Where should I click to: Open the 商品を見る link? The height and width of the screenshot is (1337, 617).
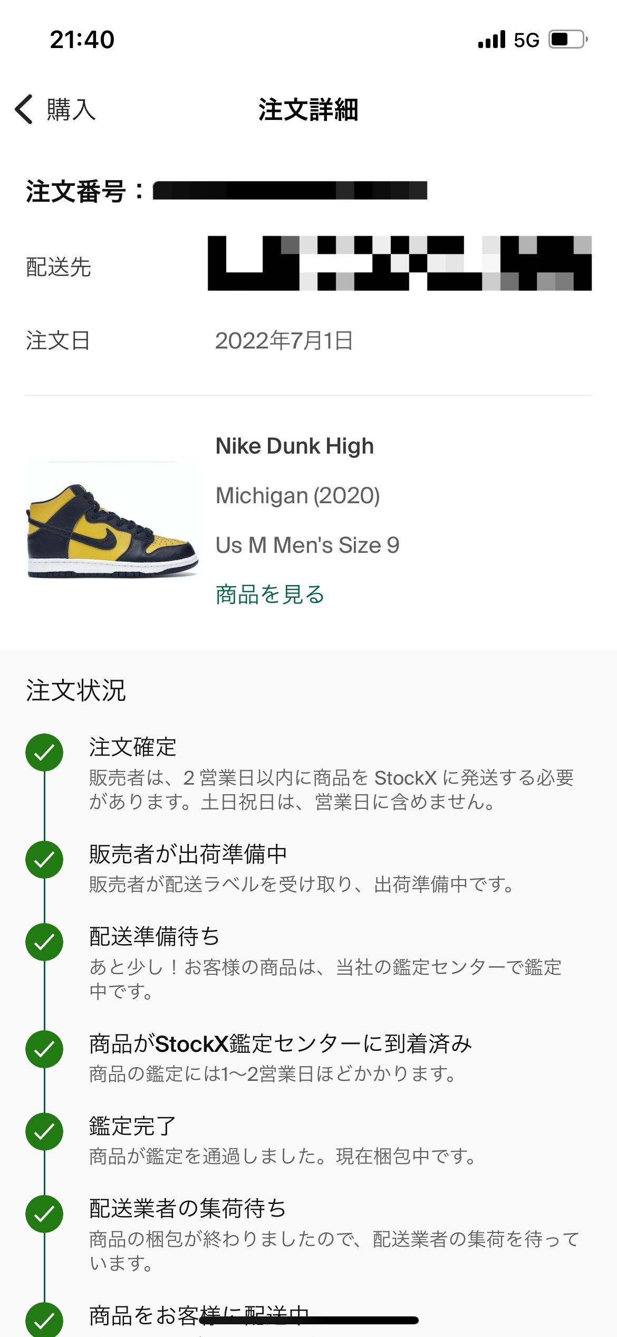(270, 594)
